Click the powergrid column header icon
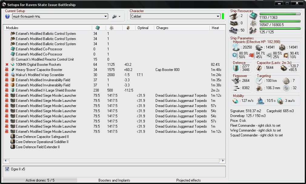The image size is (306, 184). (x=111, y=28)
